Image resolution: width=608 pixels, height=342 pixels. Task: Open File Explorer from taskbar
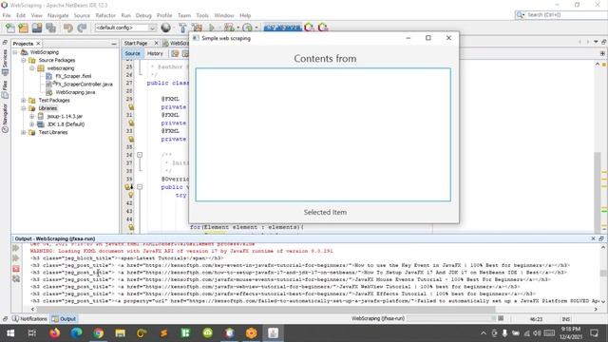click(121, 333)
